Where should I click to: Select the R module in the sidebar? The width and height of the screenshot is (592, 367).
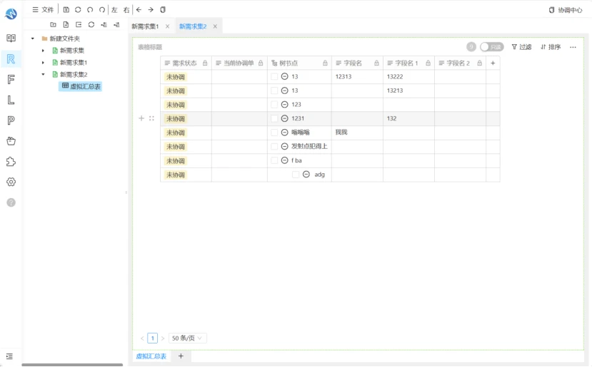click(x=11, y=58)
